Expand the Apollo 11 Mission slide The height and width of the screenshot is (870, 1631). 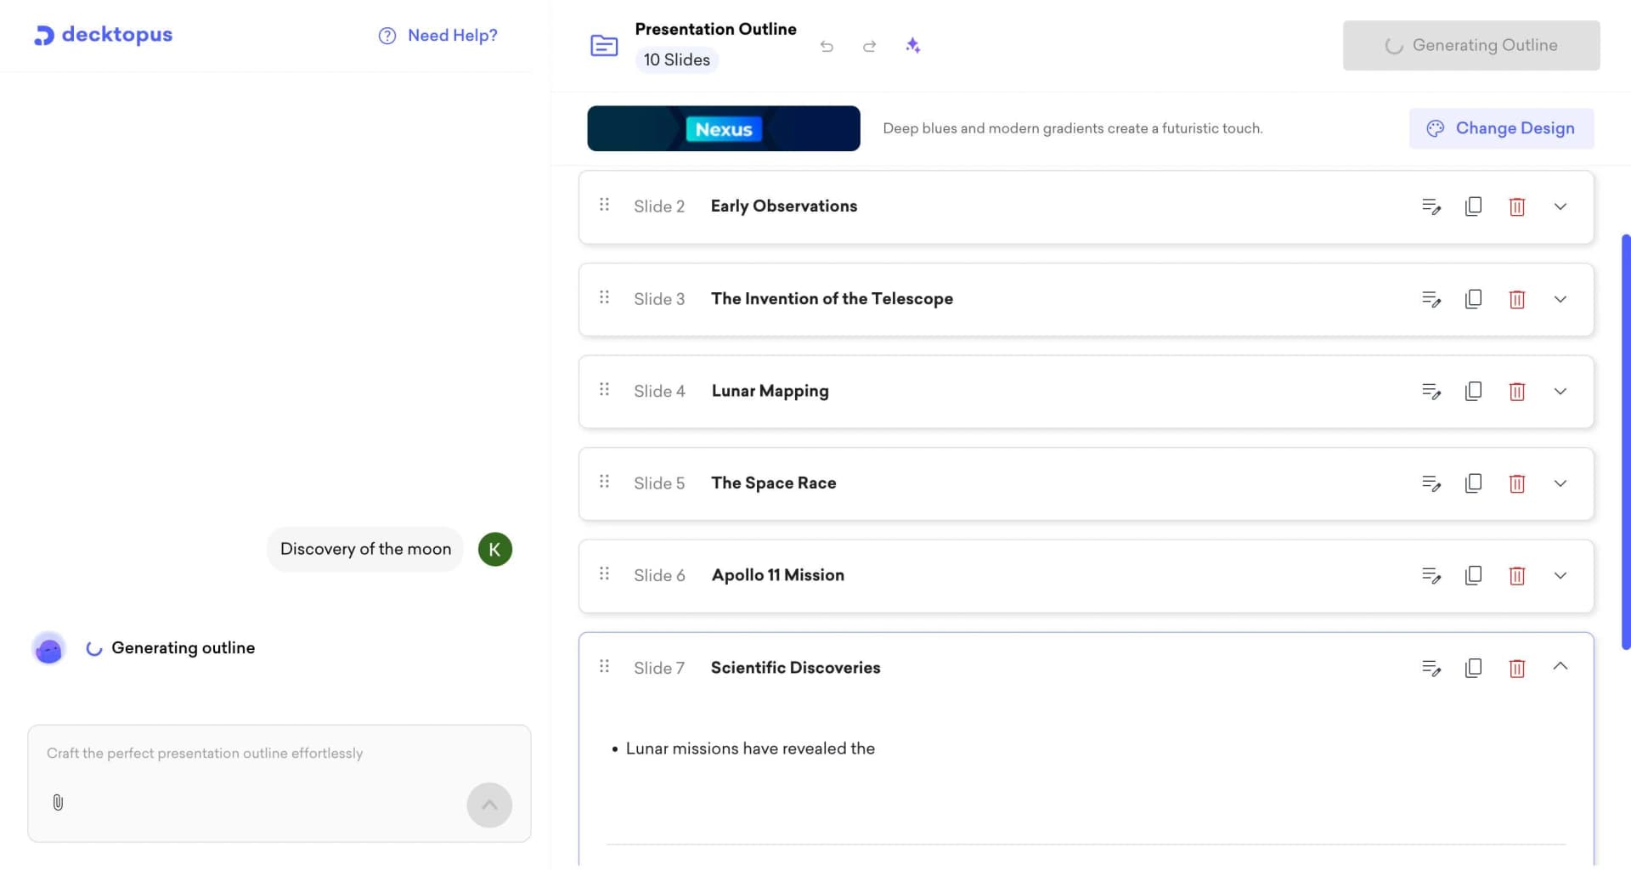click(x=1560, y=575)
